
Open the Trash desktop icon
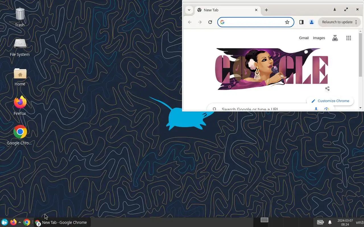[20, 17]
